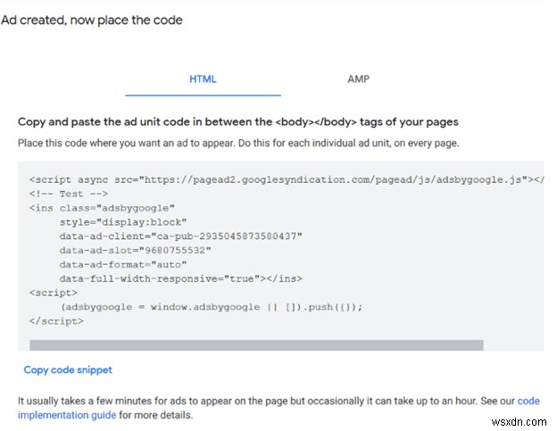
Task: Click the 'Ad created, now place the code' heading
Action: tap(92, 21)
